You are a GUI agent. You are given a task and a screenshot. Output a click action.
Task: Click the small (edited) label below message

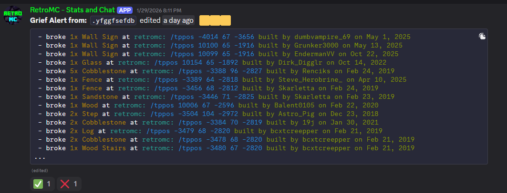coord(40,170)
